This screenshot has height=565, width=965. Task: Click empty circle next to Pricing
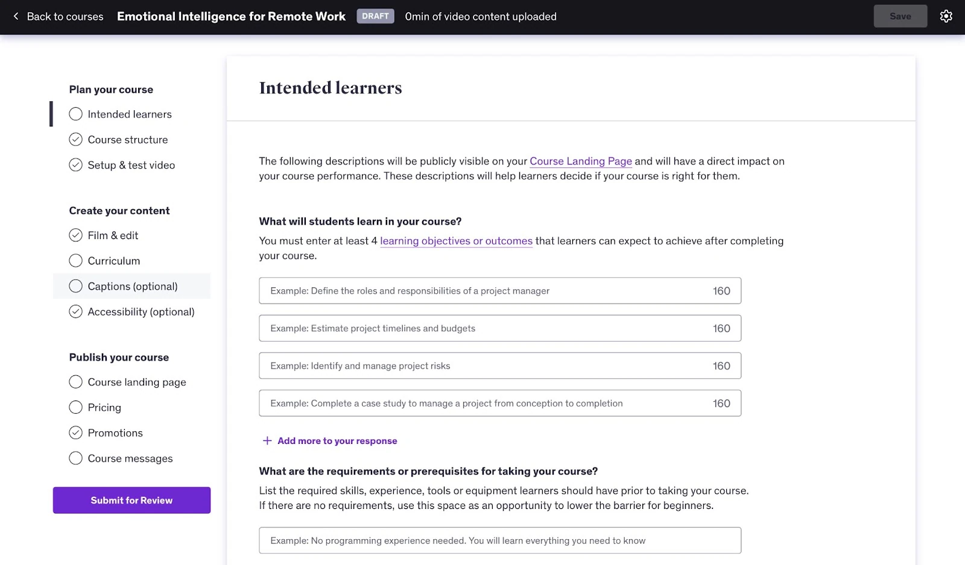[75, 407]
